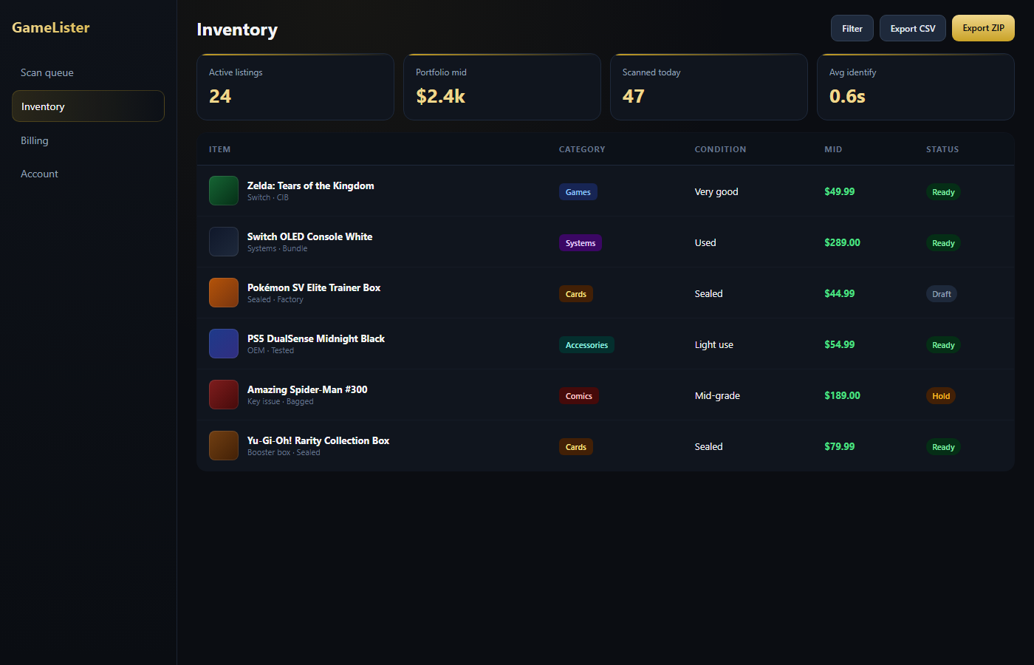Screen dimensions: 1034x665
Task: Click the Ready status on Yu-Gi-Oh! row
Action: pos(943,447)
